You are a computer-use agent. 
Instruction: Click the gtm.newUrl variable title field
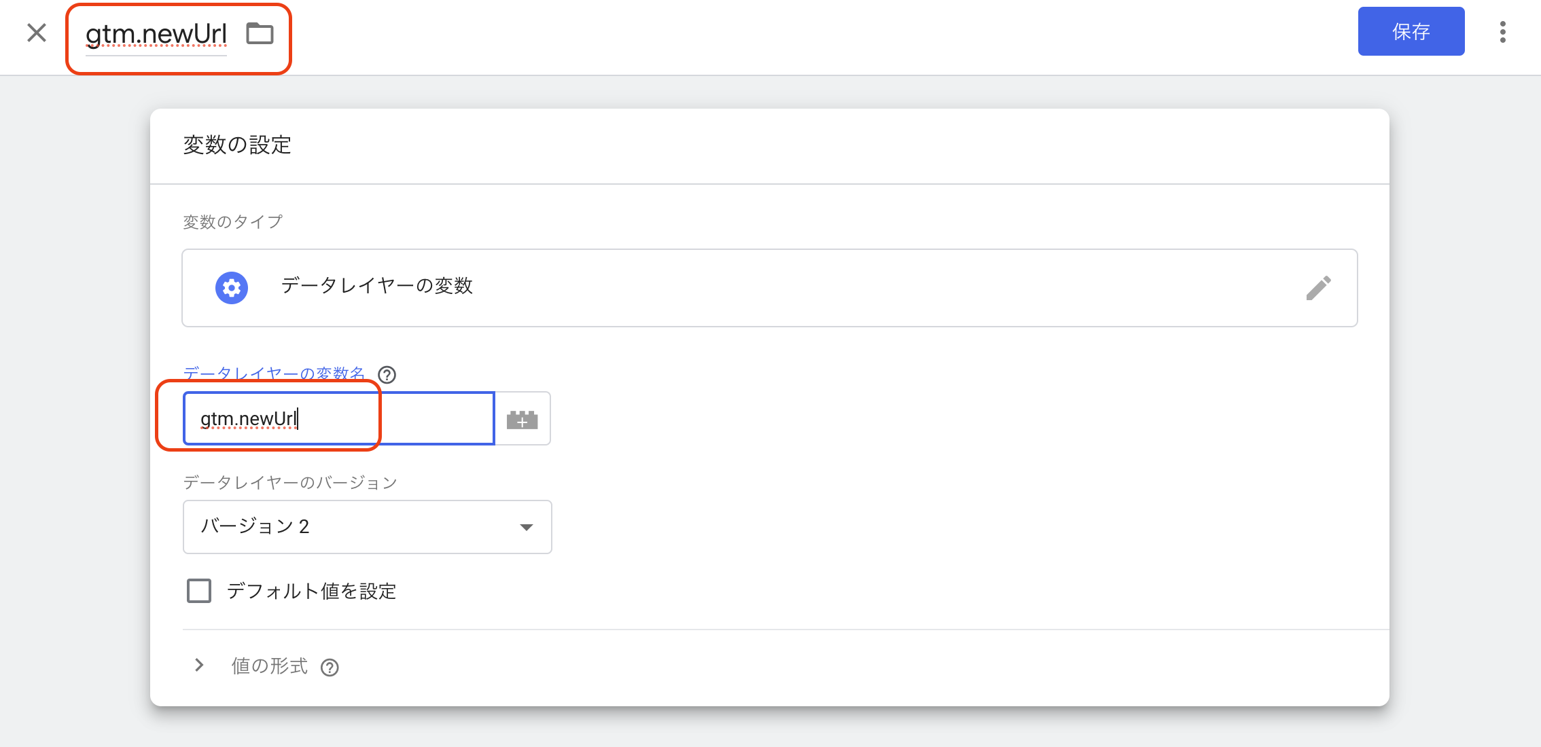156,34
